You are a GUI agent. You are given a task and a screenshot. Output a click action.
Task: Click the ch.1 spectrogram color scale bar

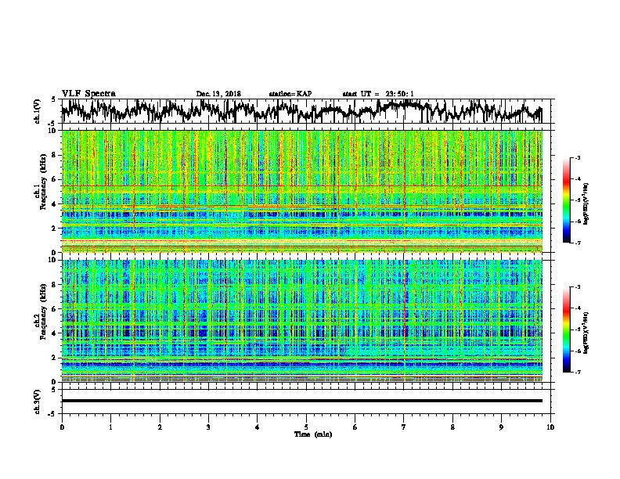(567, 200)
